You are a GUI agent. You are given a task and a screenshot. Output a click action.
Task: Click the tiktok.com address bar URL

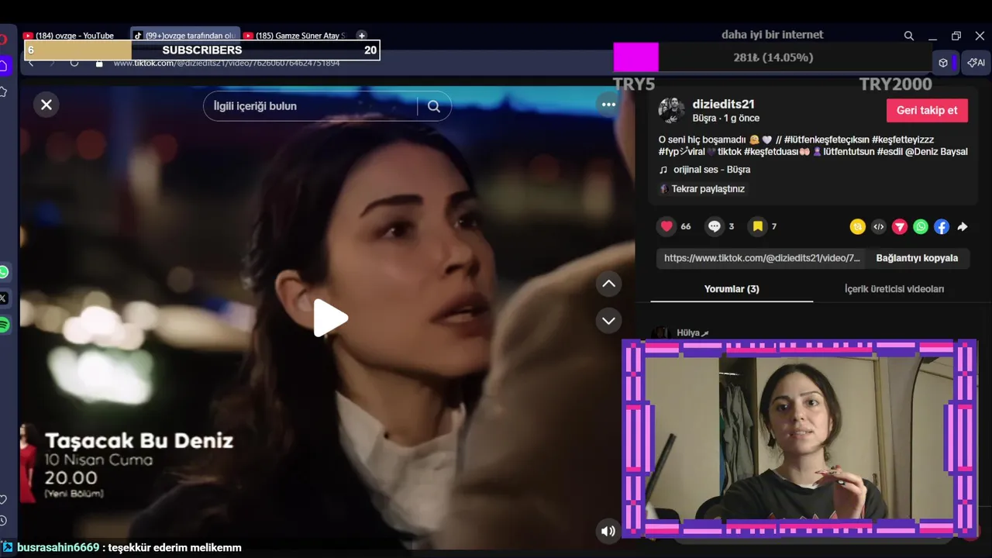coord(226,63)
